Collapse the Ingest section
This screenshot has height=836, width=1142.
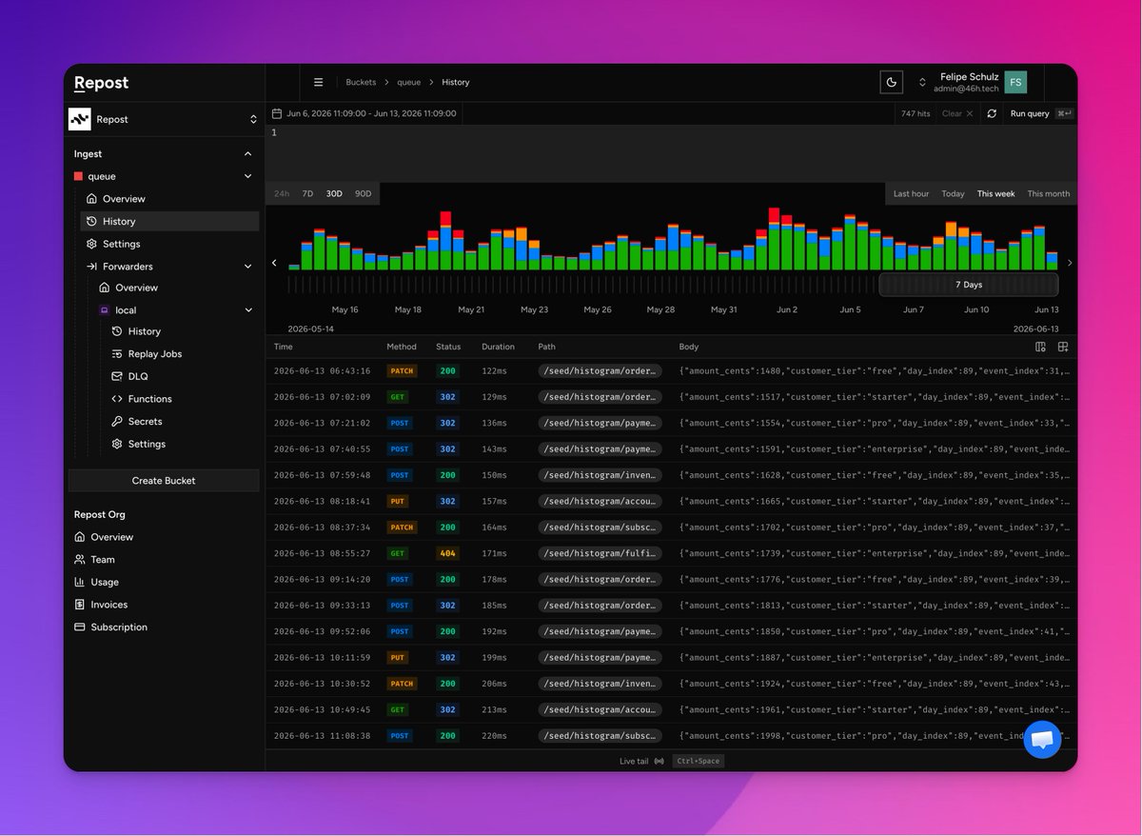(248, 154)
